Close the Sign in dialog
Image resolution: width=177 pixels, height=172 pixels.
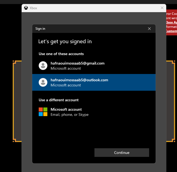[x=149, y=29]
